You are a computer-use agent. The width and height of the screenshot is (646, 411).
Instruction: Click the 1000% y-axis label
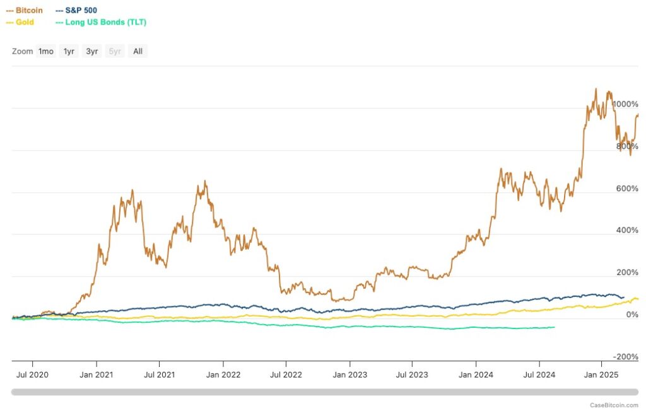625,104
